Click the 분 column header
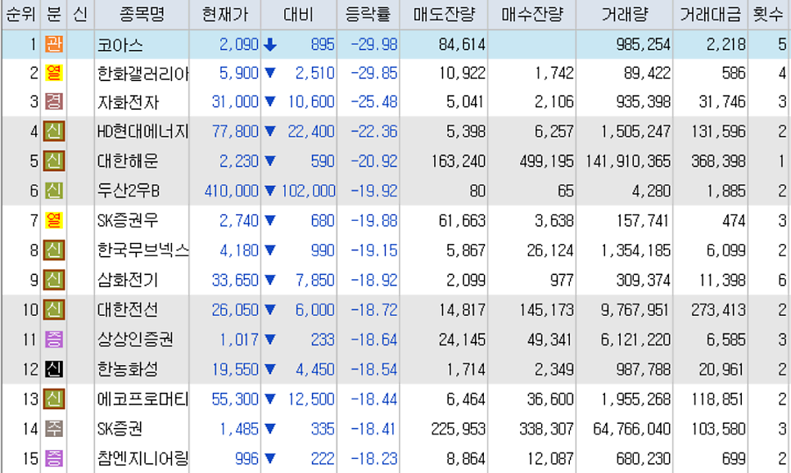The width and height of the screenshot is (791, 473). (53, 15)
